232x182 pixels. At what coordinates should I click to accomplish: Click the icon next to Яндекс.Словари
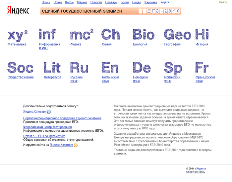(x=49, y=112)
